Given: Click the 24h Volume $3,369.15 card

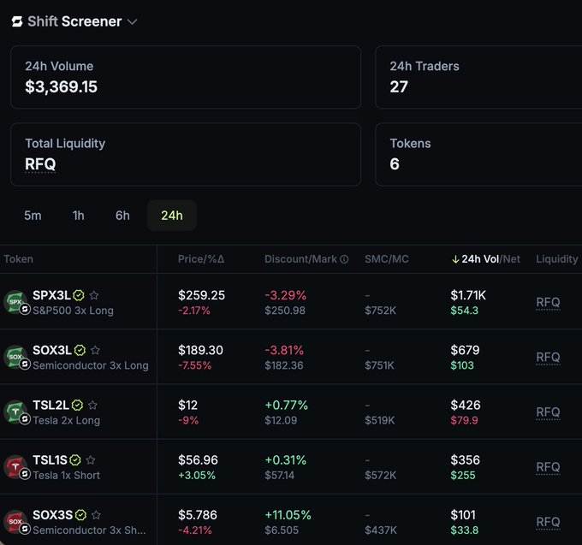Looking at the screenshot, I should pos(186,77).
